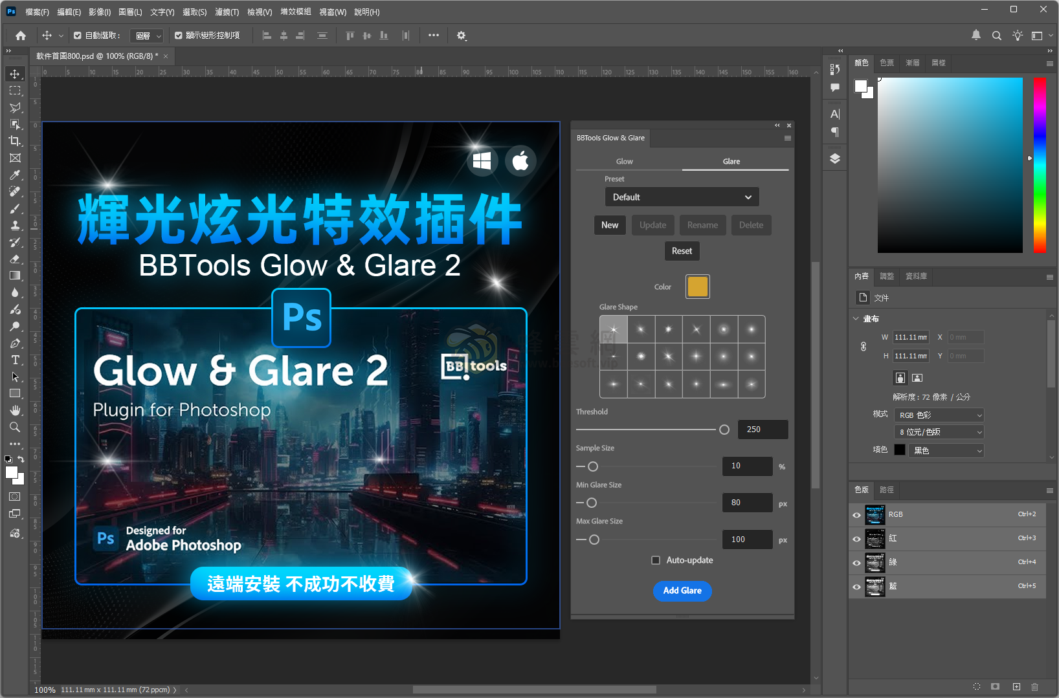Select the Dodge tool
The image size is (1059, 698).
[x=15, y=326]
